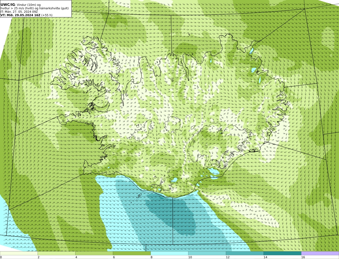Select the 8–10 m/s light cyan legend swatch
This screenshot has height=259, width=339.
(x=169, y=253)
